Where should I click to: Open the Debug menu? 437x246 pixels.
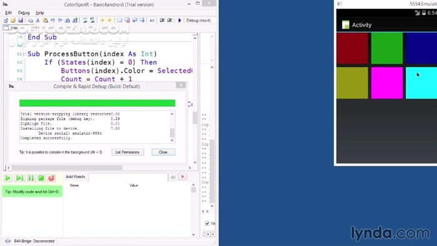[x=24, y=13]
